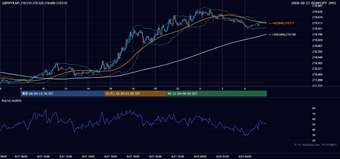
Task: Click price axis label 218.383
Action: [317, 63]
